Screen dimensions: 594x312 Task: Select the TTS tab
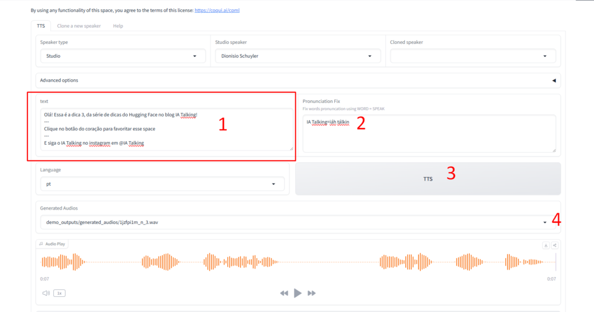[x=41, y=26]
